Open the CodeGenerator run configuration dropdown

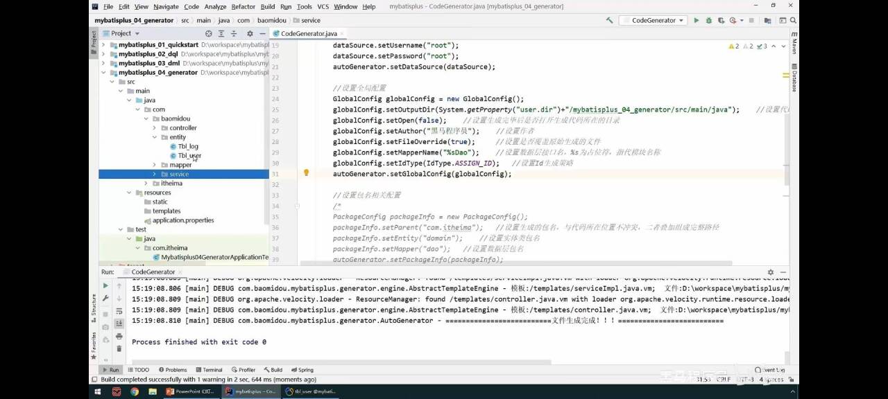coord(653,21)
